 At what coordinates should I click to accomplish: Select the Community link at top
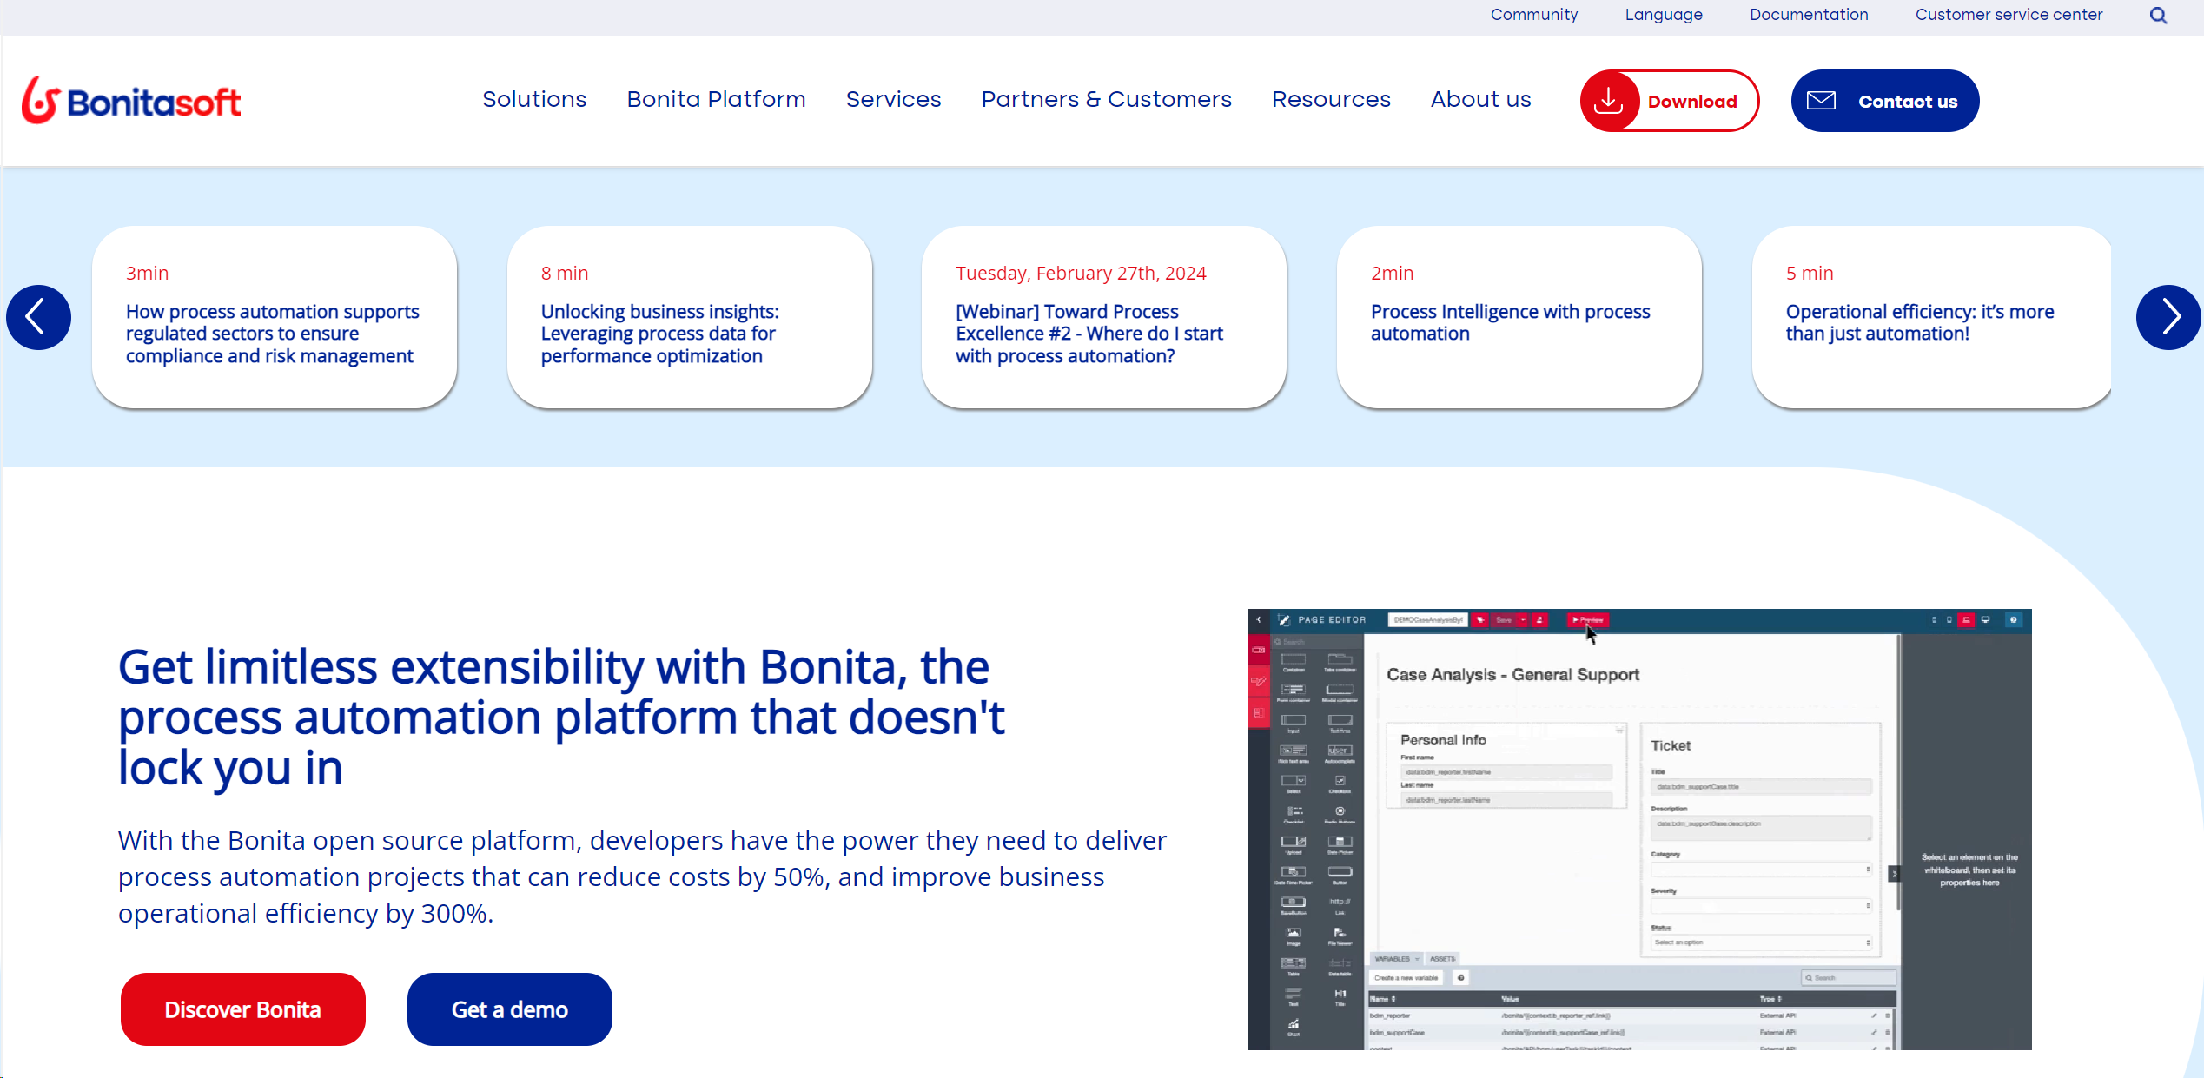[1533, 14]
